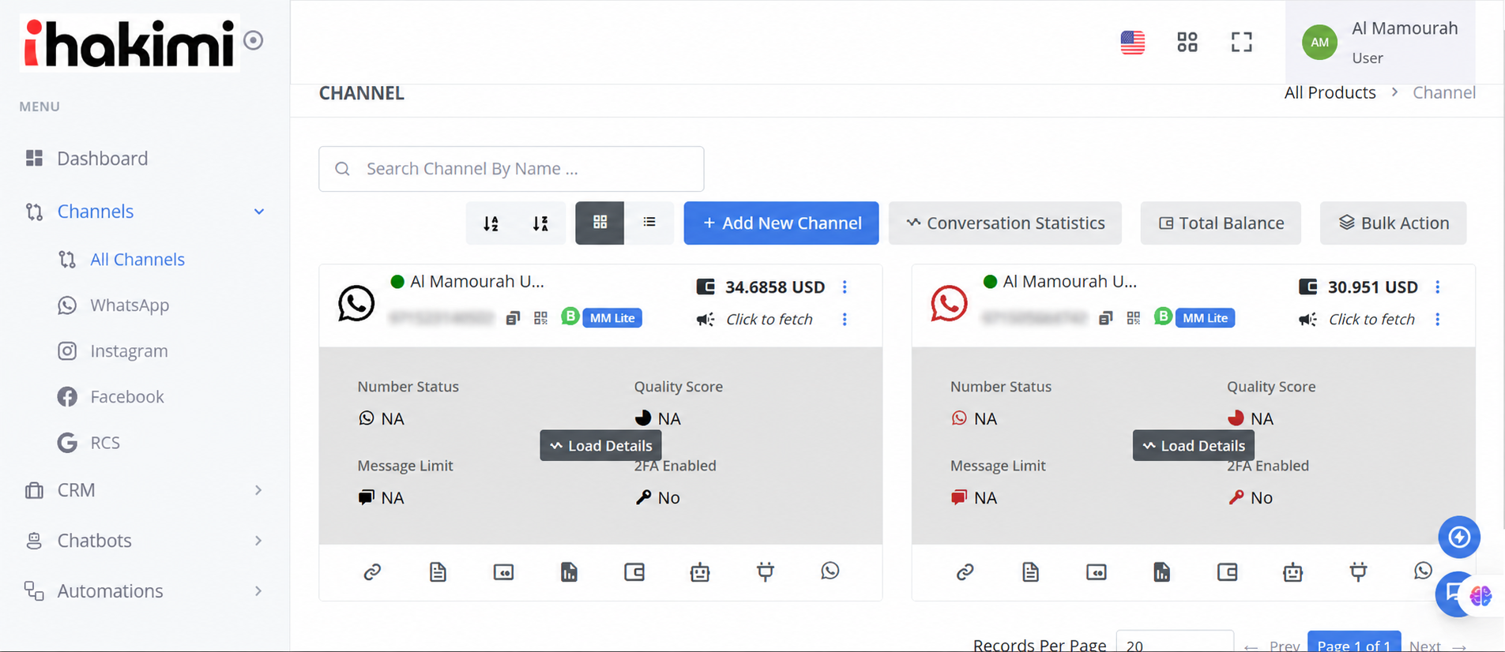Switch to grid view
The image size is (1505, 652).
pyautogui.click(x=600, y=223)
